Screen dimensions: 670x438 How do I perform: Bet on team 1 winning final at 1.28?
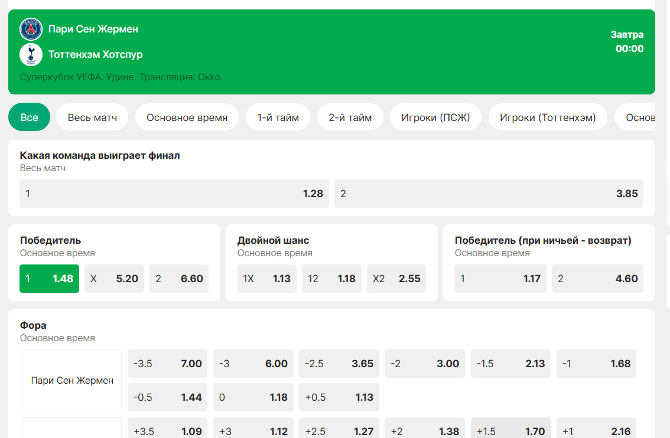(x=174, y=194)
